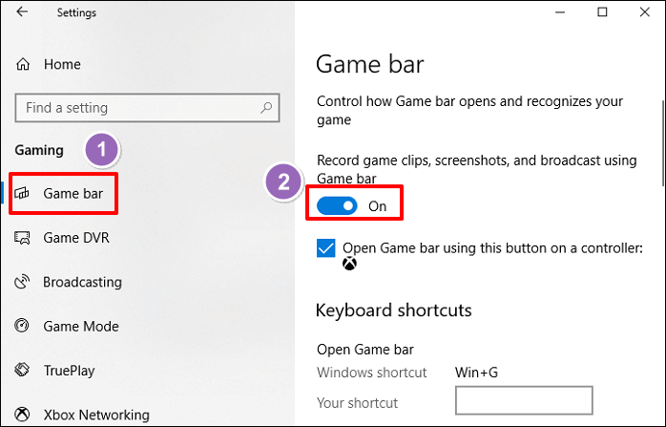
Task: Click the On label beside toggle
Action: tap(378, 206)
